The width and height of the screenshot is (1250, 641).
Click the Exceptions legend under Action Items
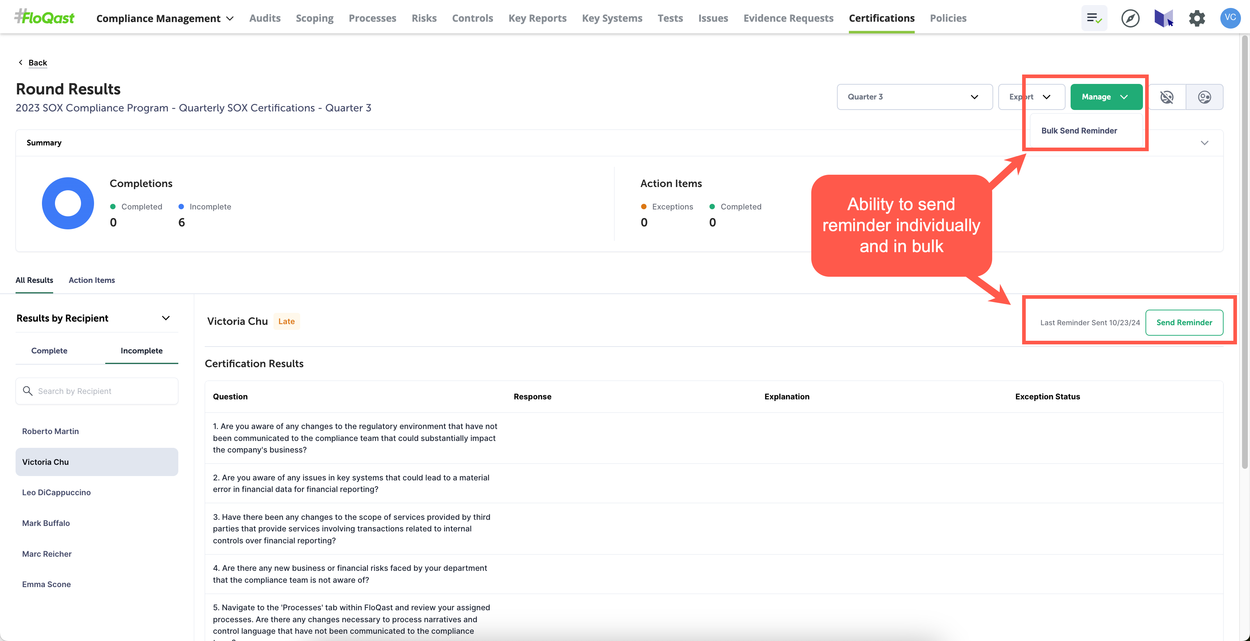[x=667, y=207]
